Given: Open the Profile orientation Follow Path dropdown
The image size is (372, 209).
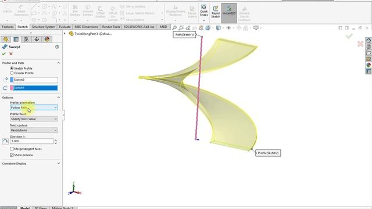Looking at the screenshot, I should point(34,107).
